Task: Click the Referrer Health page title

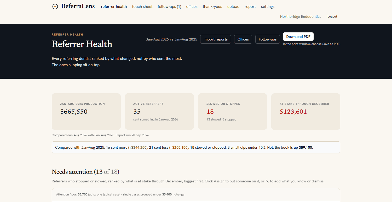Action: tap(82, 44)
